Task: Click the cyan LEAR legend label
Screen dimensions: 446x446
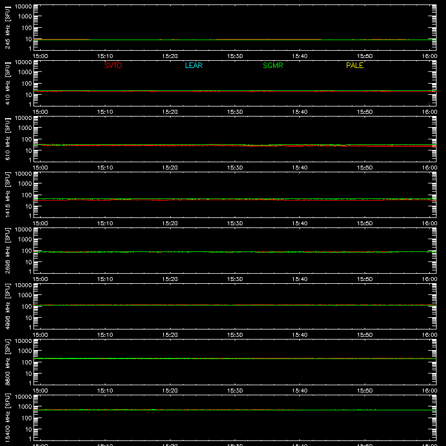Action: (x=193, y=65)
